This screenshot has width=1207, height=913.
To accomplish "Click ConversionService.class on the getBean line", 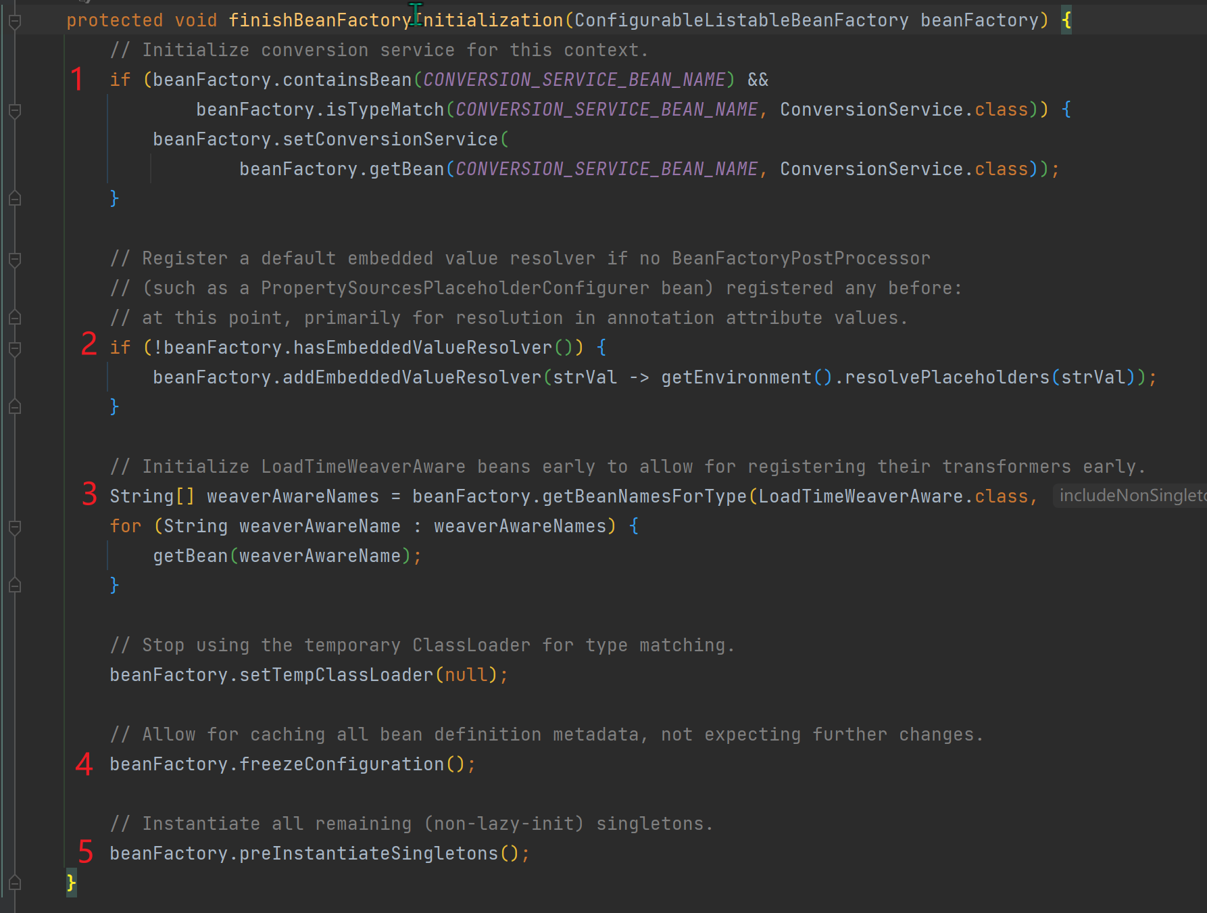I will (904, 169).
